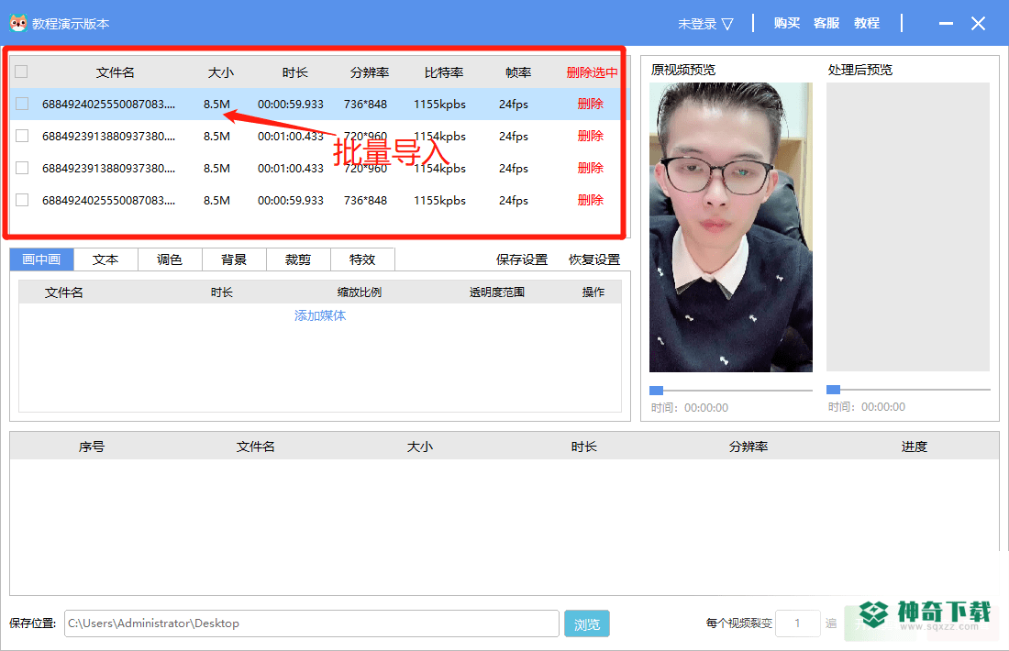The image size is (1009, 651).
Task: Click the 缩放比例 column header
Action: point(359,292)
